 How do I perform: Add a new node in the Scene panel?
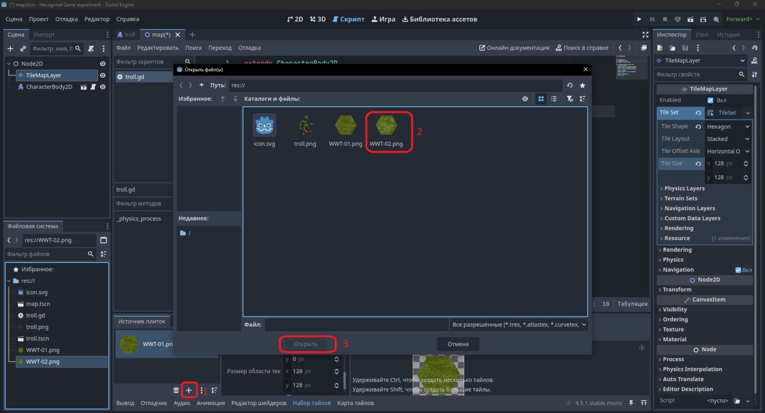[x=10, y=48]
